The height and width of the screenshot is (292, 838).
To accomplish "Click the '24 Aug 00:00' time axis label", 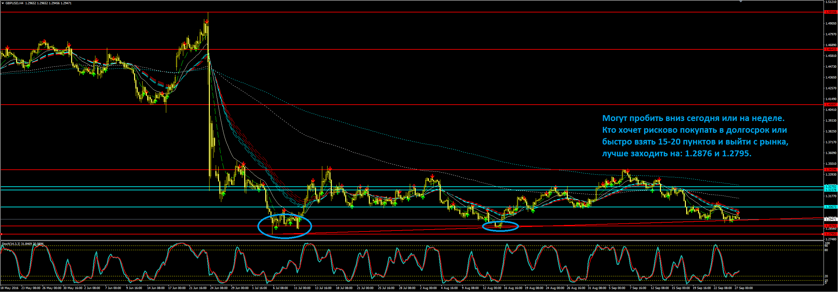I will pyautogui.click(x=555, y=288).
